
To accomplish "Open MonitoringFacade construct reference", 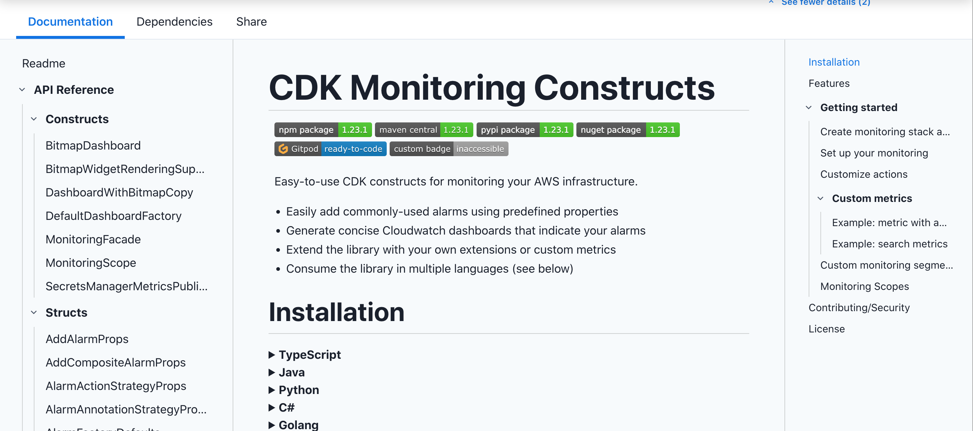I will tap(93, 239).
